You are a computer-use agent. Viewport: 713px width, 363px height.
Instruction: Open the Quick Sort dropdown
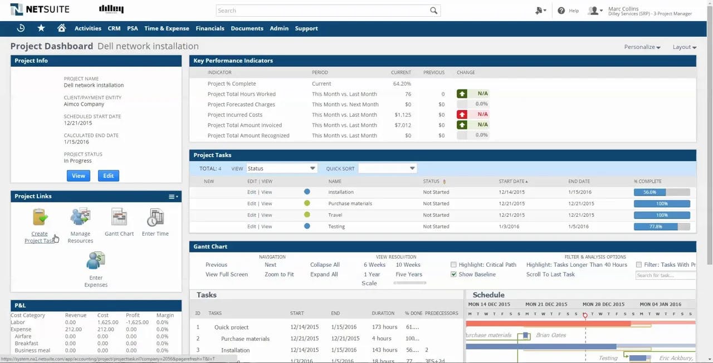(387, 168)
